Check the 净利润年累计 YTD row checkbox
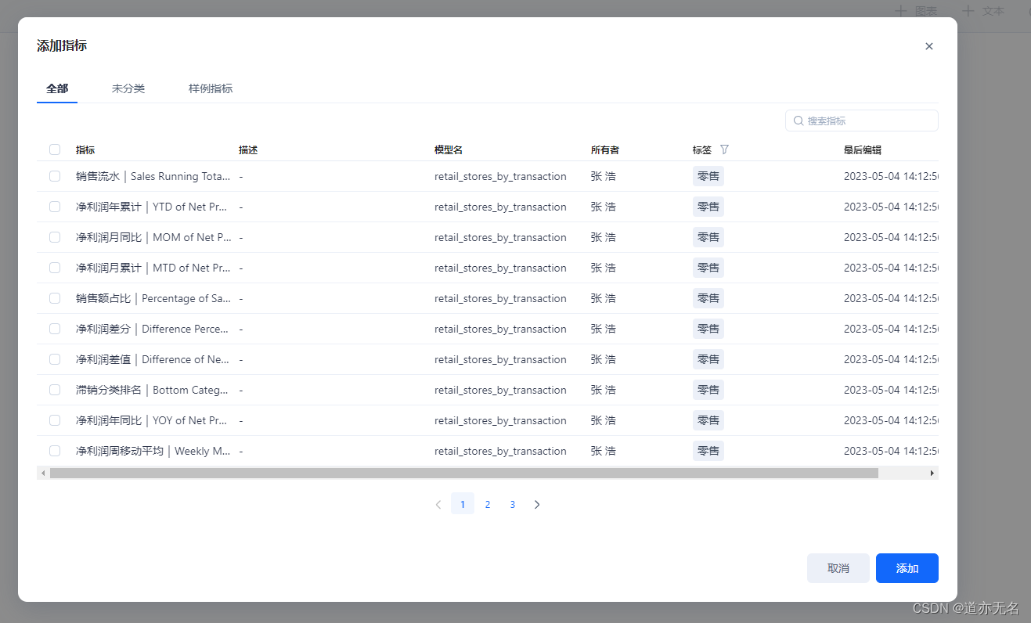Image resolution: width=1031 pixels, height=623 pixels. [x=55, y=207]
